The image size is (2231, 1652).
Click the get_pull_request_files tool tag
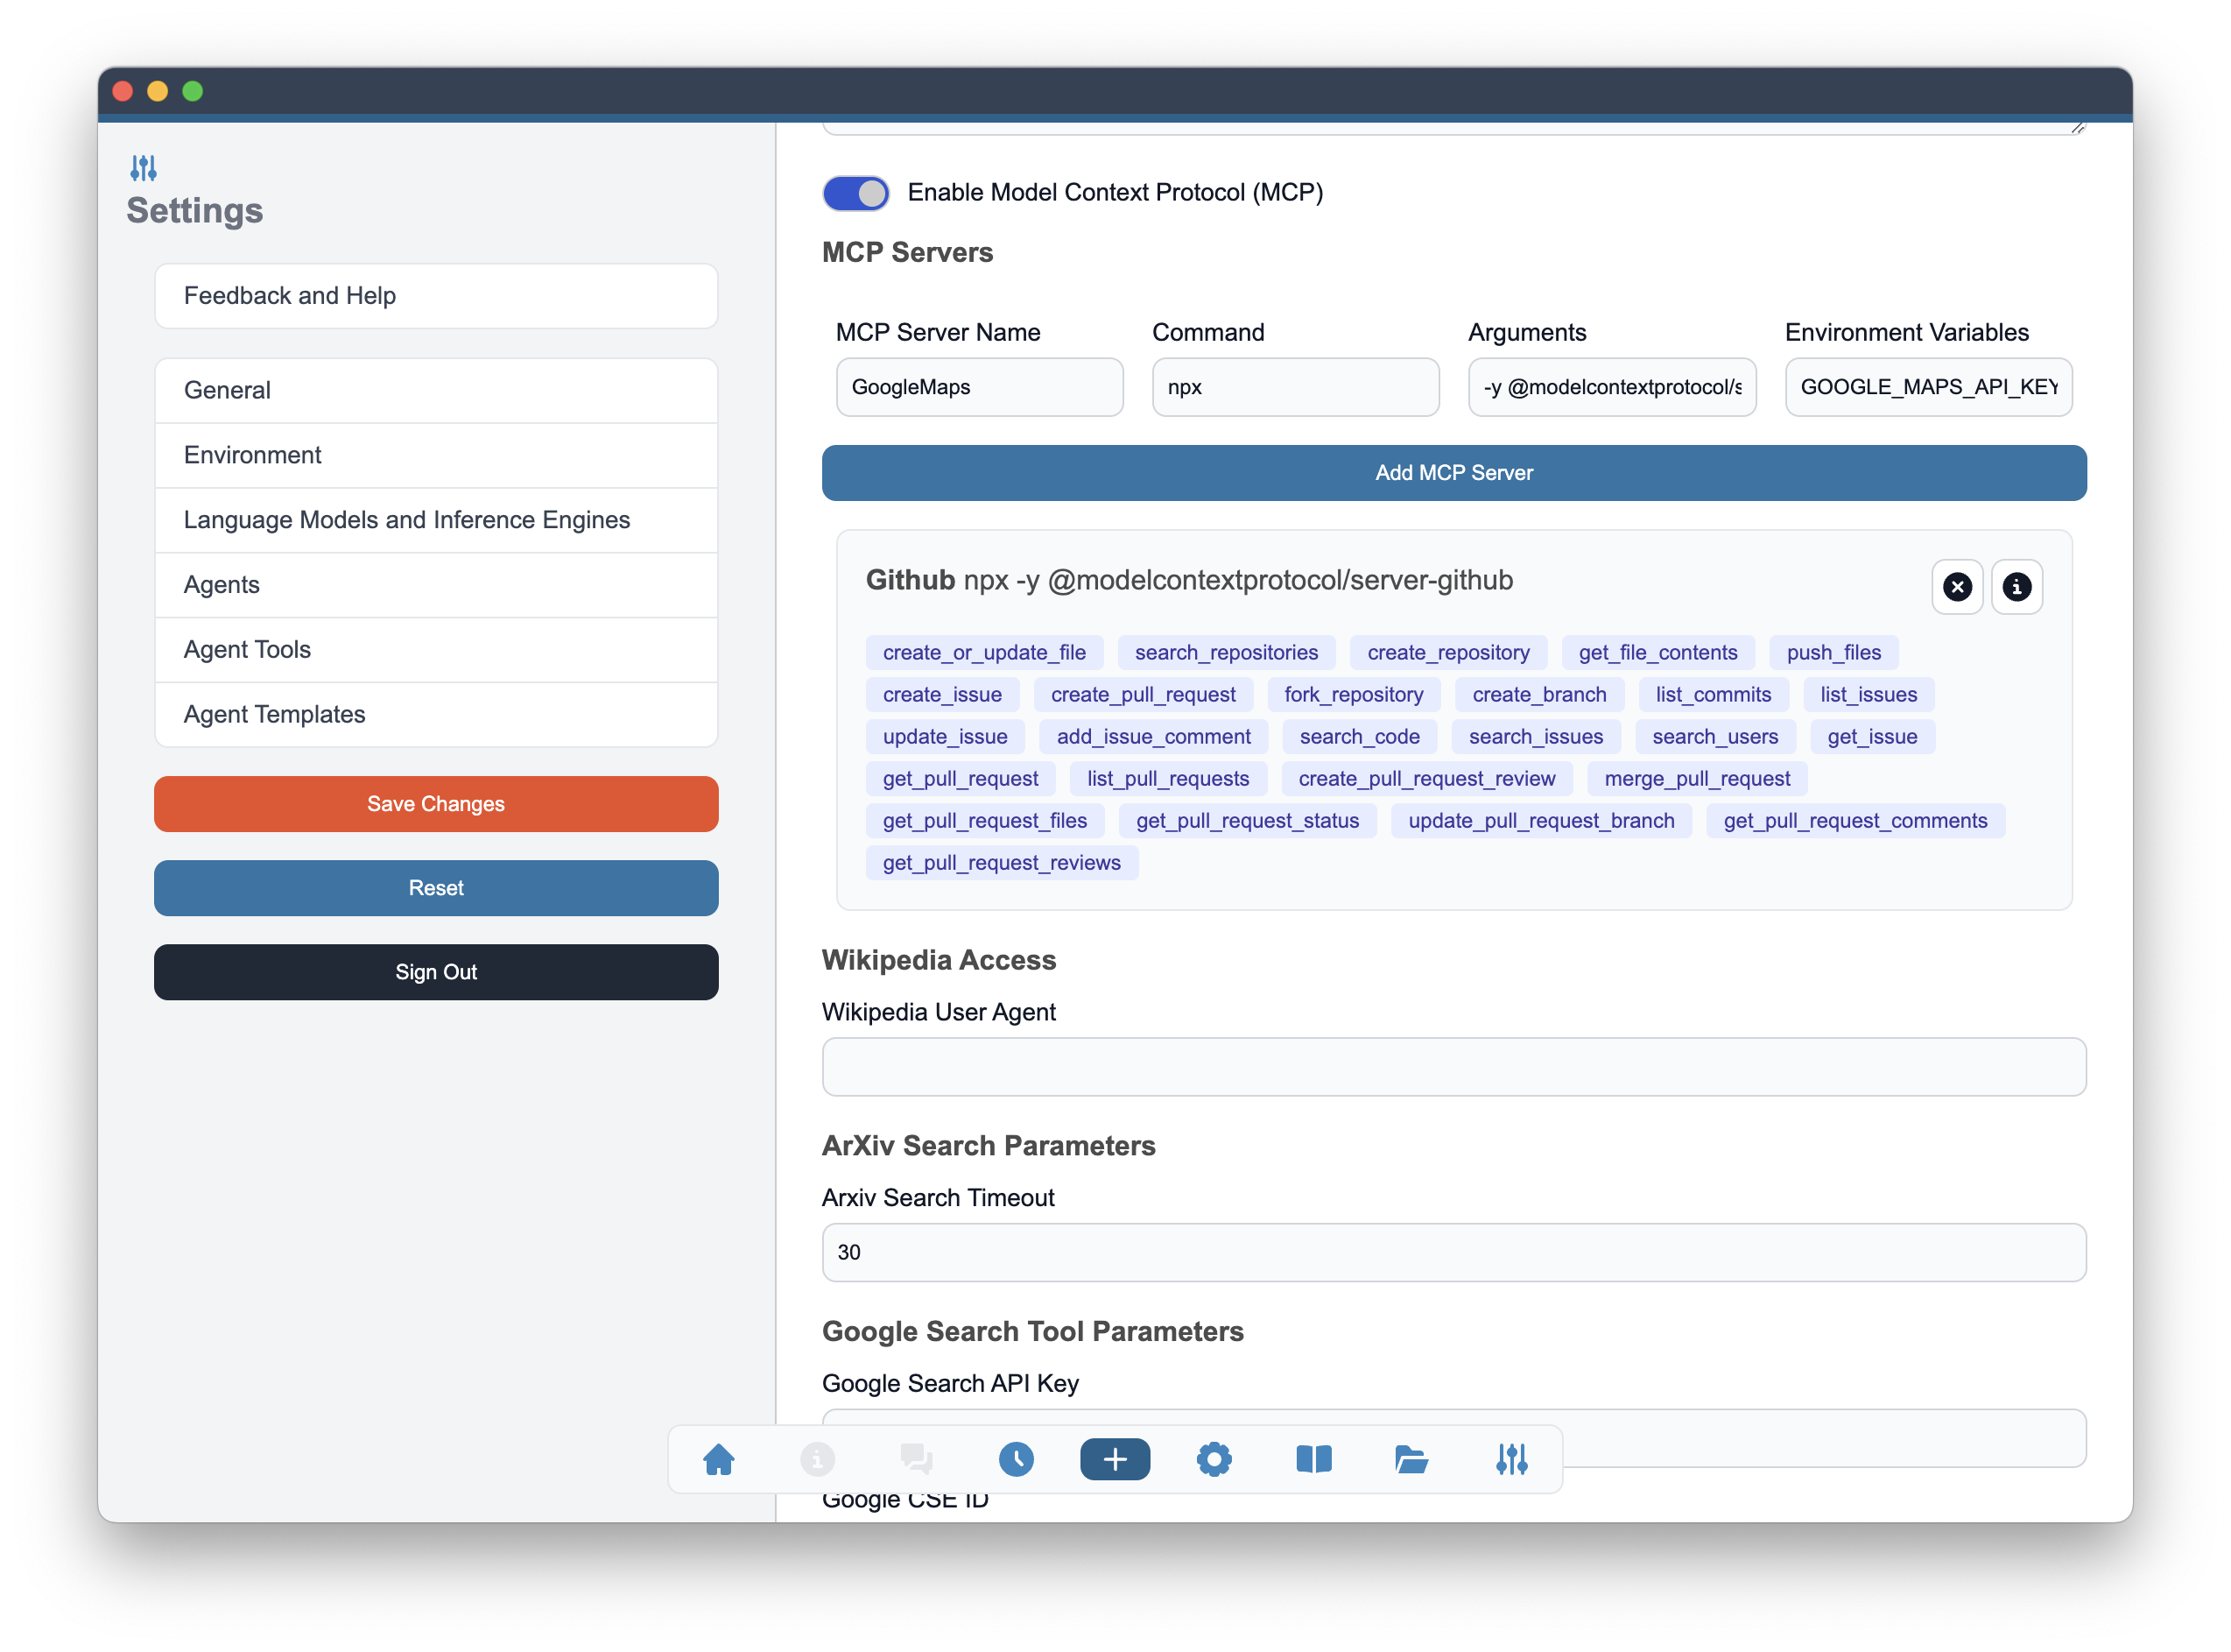point(984,821)
